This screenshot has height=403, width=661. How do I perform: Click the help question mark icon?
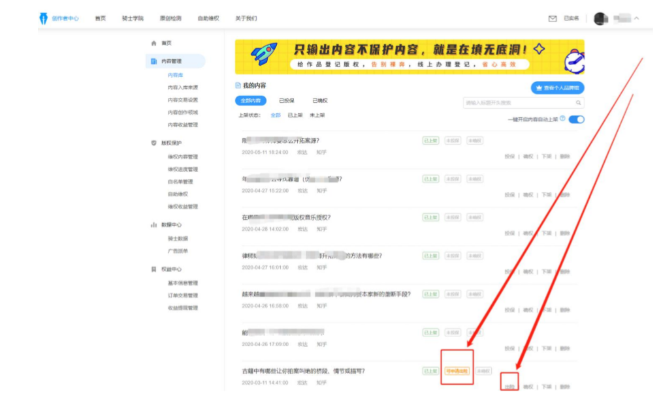click(562, 119)
